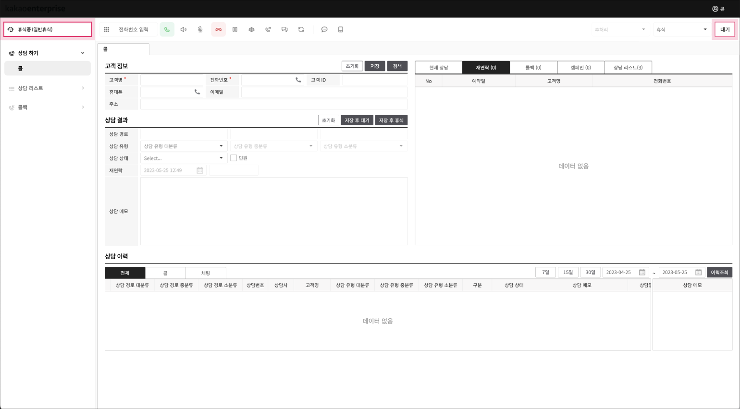Click the 저장 후 대기 button

(357, 120)
